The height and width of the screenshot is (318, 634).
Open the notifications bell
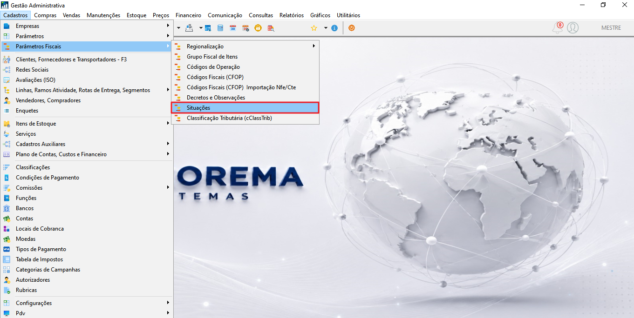(557, 28)
